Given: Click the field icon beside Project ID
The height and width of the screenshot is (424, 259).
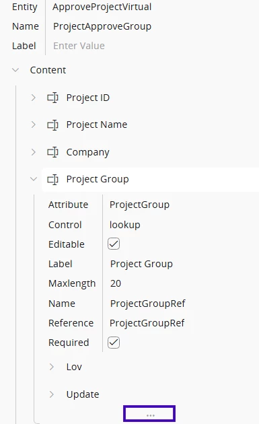Looking at the screenshot, I should 52,98.
